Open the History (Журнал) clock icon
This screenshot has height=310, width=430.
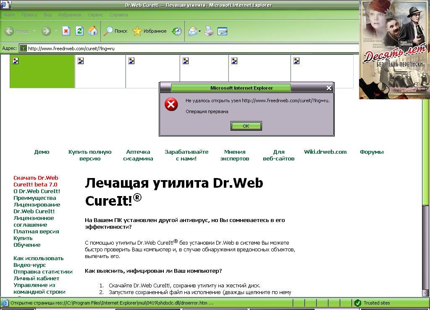(177, 31)
